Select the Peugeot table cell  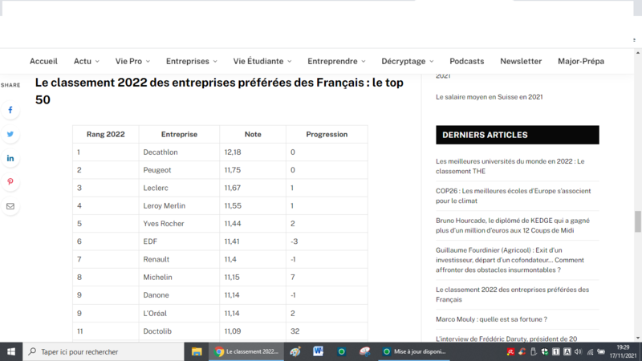point(179,170)
